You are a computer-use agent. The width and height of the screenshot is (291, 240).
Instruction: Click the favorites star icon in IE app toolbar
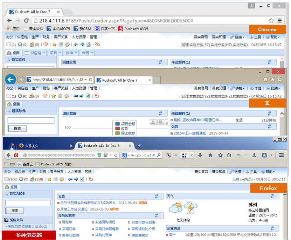coord(54,96)
